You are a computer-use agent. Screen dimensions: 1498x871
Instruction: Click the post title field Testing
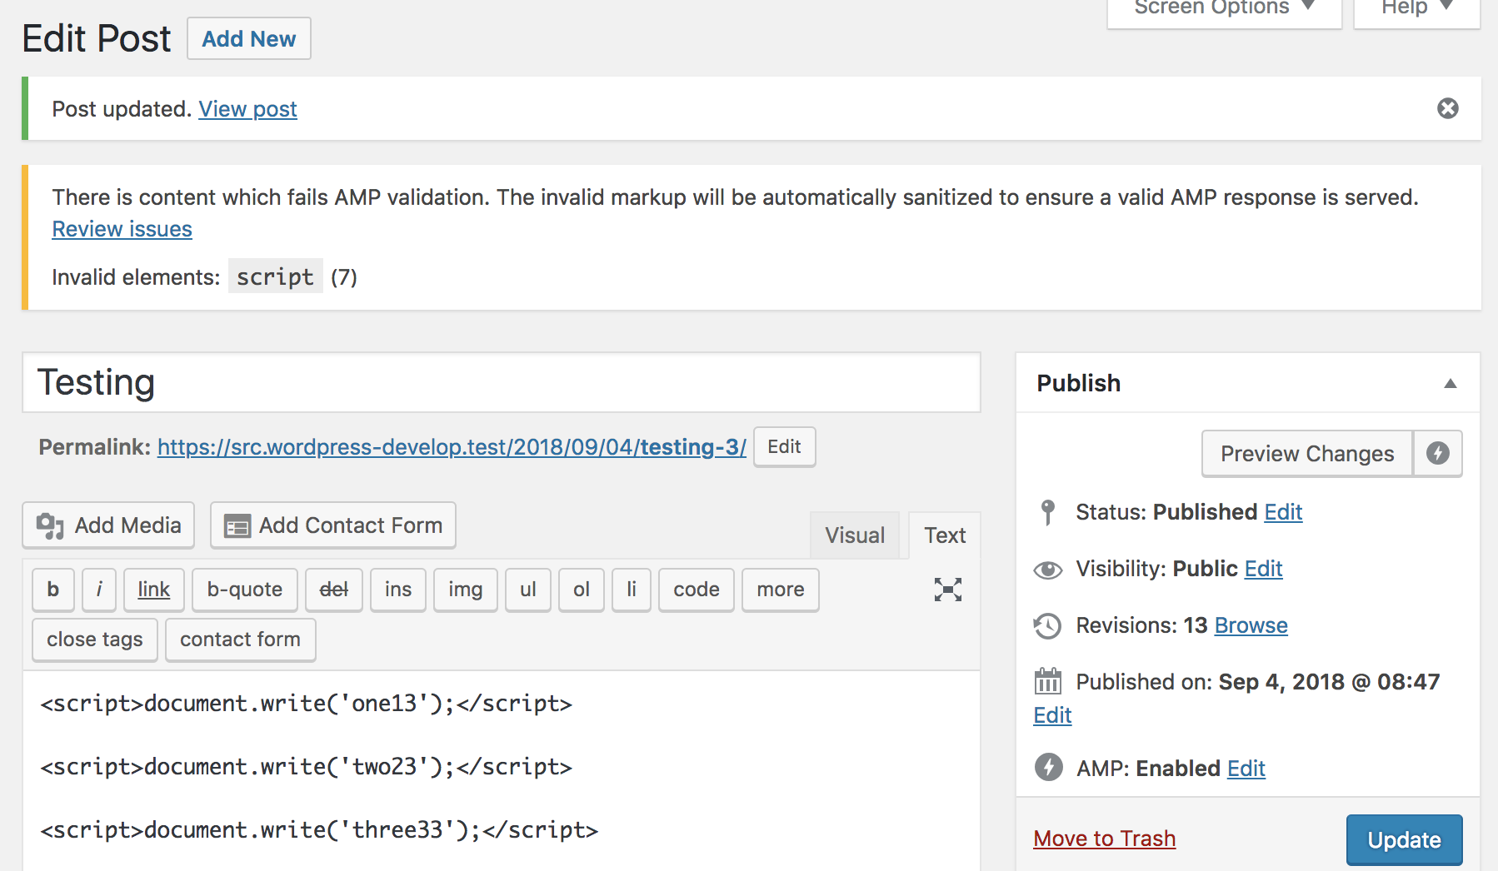[x=502, y=383]
